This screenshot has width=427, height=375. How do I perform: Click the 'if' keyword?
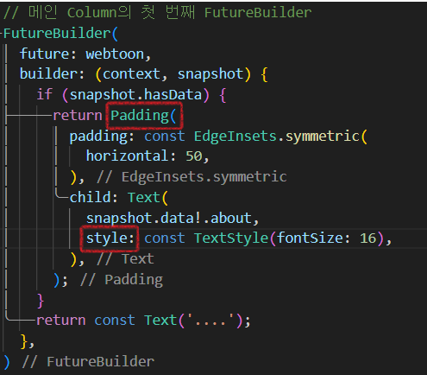click(45, 95)
